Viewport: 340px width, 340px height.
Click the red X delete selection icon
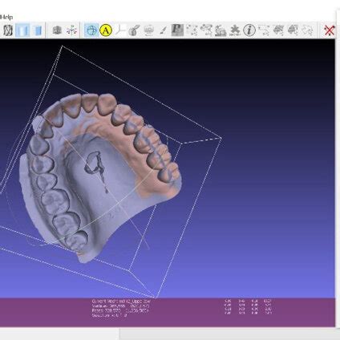coord(329,30)
